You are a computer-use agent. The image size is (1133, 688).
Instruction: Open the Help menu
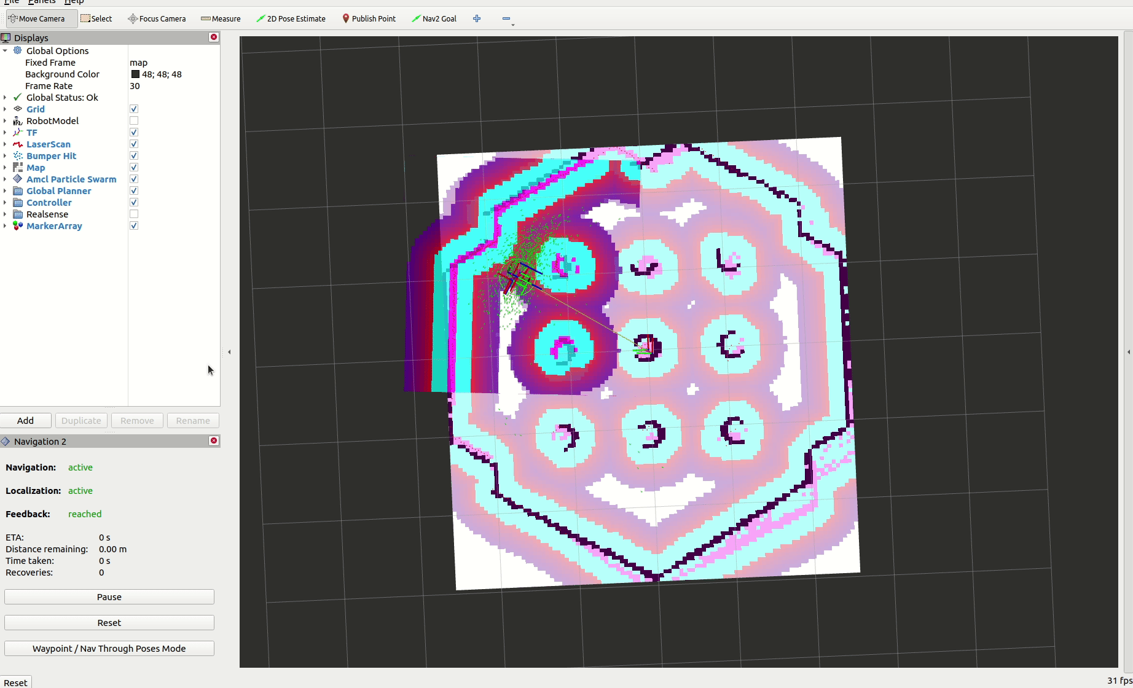pyautogui.click(x=74, y=2)
